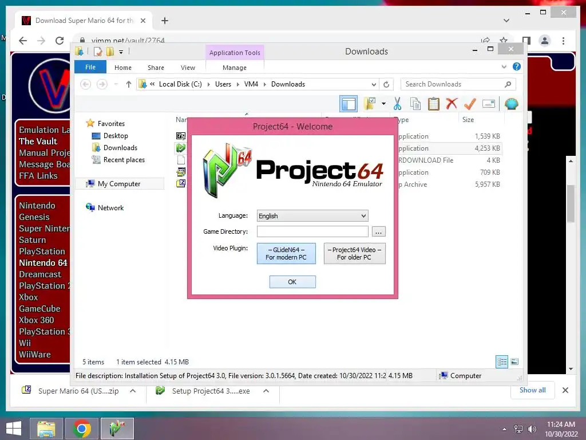Select Desktop in the navigation pane
Image resolution: width=586 pixels, height=440 pixels.
(116, 136)
